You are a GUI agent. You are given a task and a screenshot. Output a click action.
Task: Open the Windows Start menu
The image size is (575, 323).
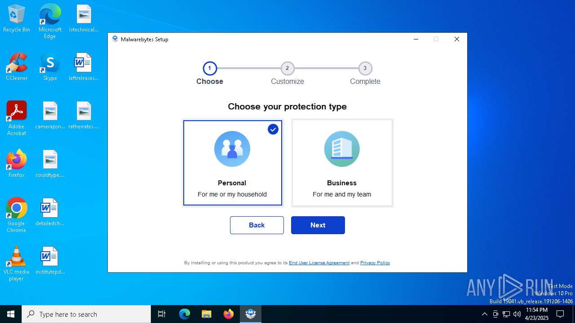point(11,314)
